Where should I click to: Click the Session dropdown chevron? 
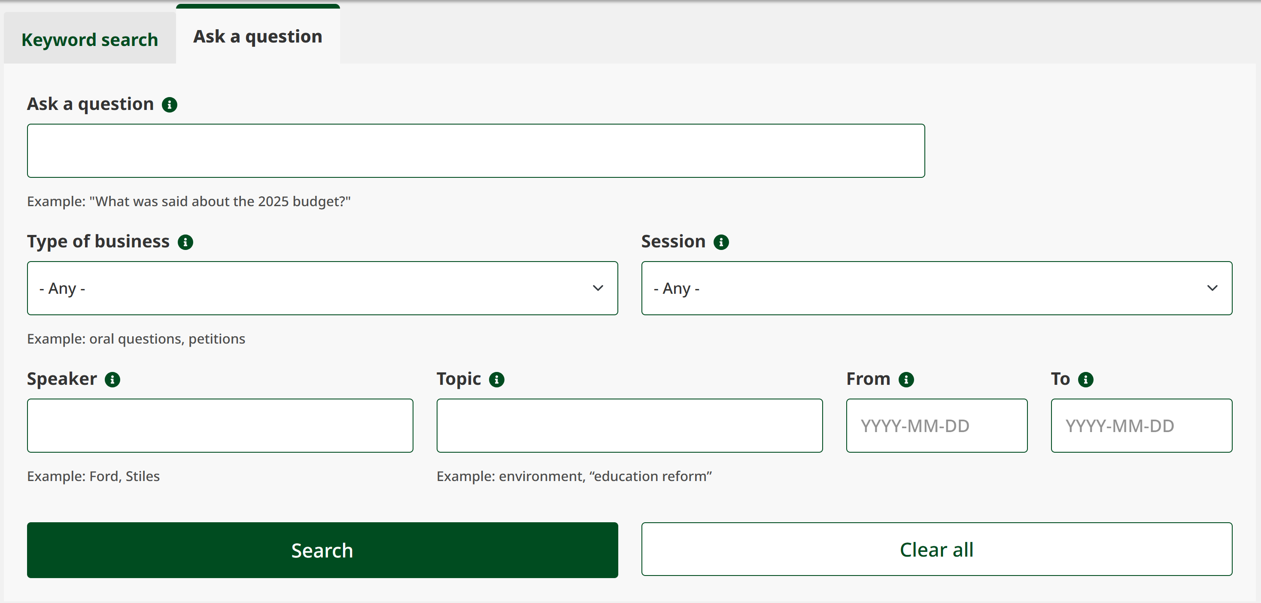(x=1212, y=288)
